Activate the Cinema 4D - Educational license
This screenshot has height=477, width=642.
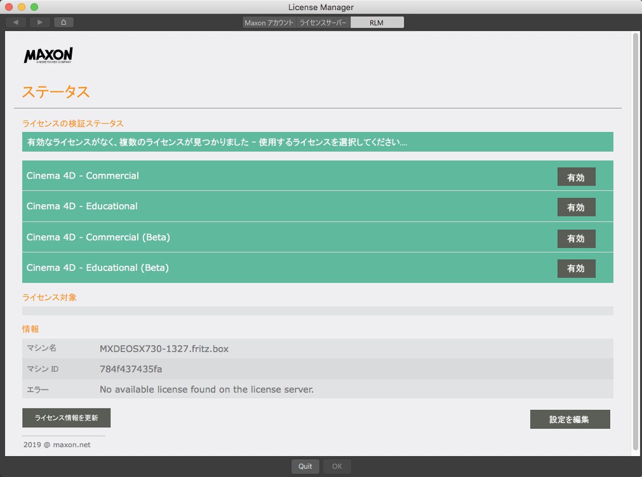pos(576,207)
